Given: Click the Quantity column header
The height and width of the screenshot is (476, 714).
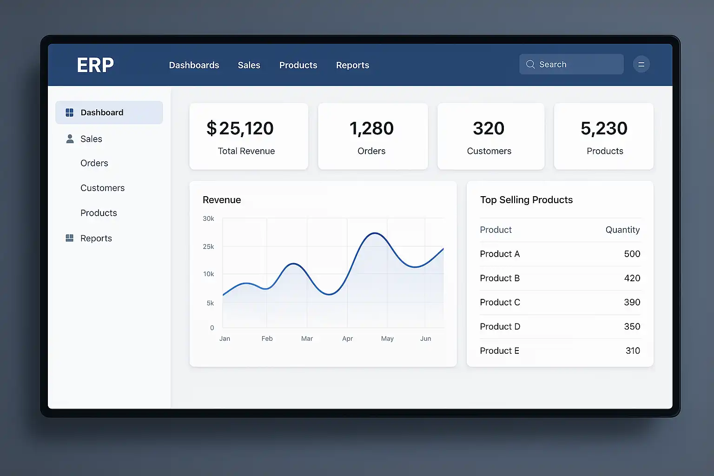Looking at the screenshot, I should point(622,230).
